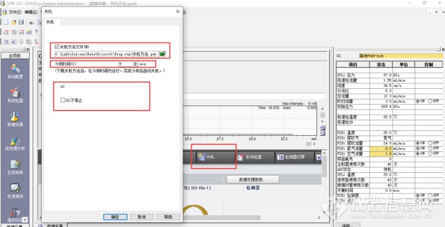
Task: Confirm shutdown with the 确定 button
Action: pos(115,217)
